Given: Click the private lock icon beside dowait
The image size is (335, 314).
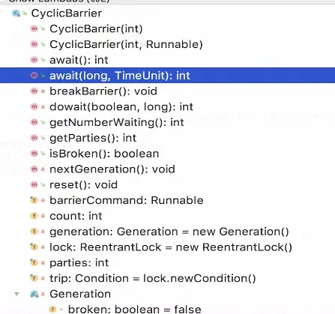Looking at the screenshot, I should 43,107.
